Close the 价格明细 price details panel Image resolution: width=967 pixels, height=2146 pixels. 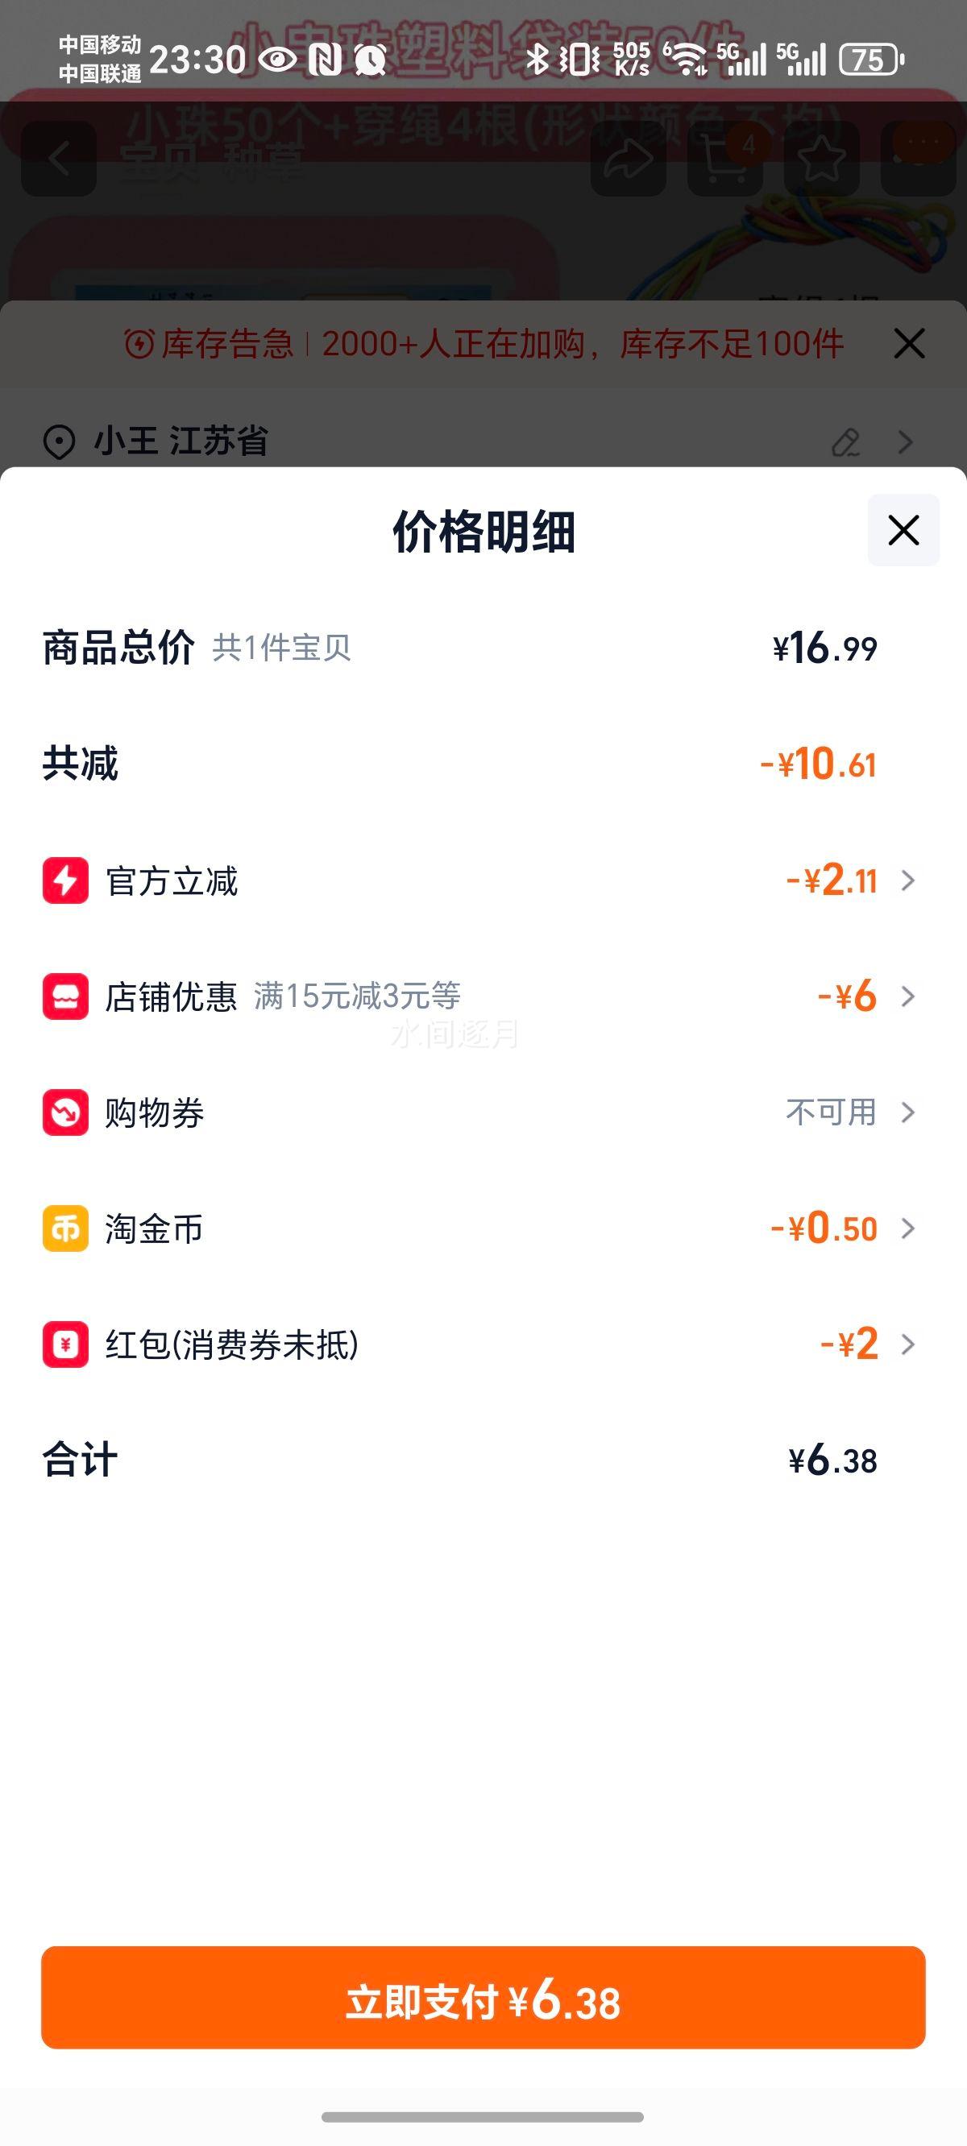(903, 530)
